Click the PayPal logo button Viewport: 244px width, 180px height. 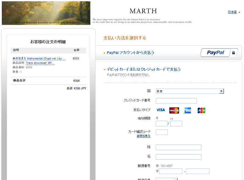216,53
